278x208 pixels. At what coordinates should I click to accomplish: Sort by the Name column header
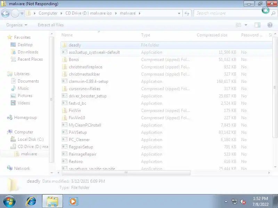tap(67, 35)
